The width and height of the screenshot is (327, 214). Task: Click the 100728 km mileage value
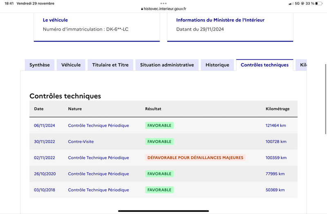click(x=276, y=141)
